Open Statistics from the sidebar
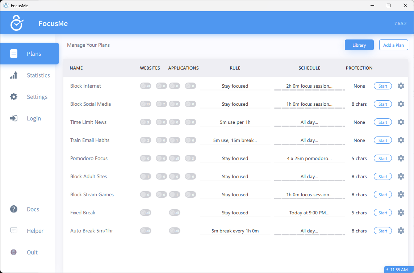 pos(30,75)
